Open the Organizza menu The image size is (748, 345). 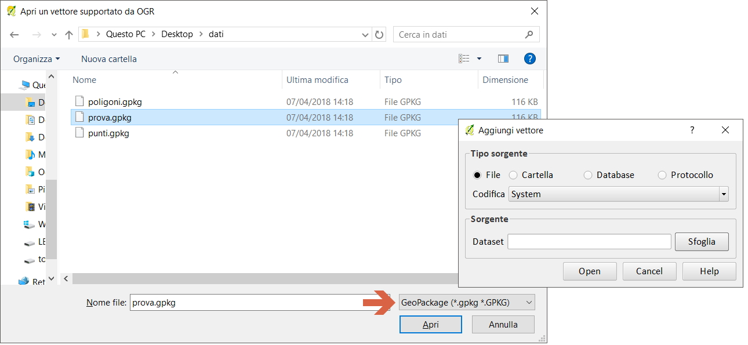[37, 59]
